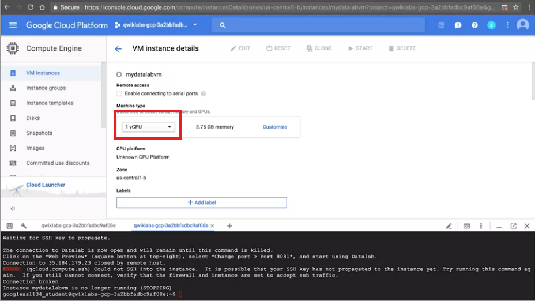
Task: Open Cloud Shell in a new window
Action: (x=513, y=226)
